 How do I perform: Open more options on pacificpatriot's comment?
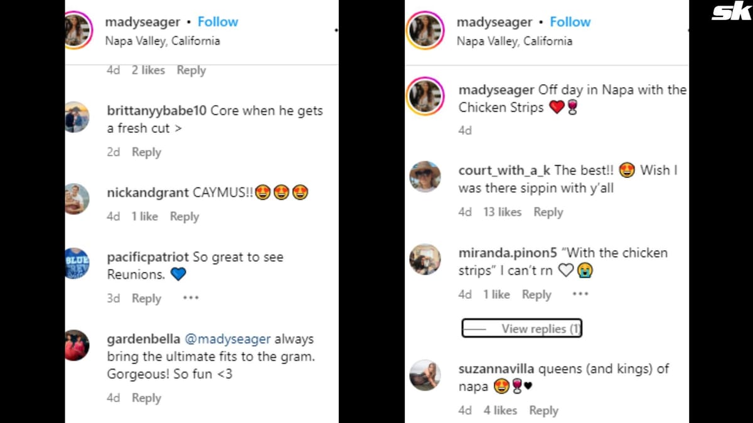(191, 298)
